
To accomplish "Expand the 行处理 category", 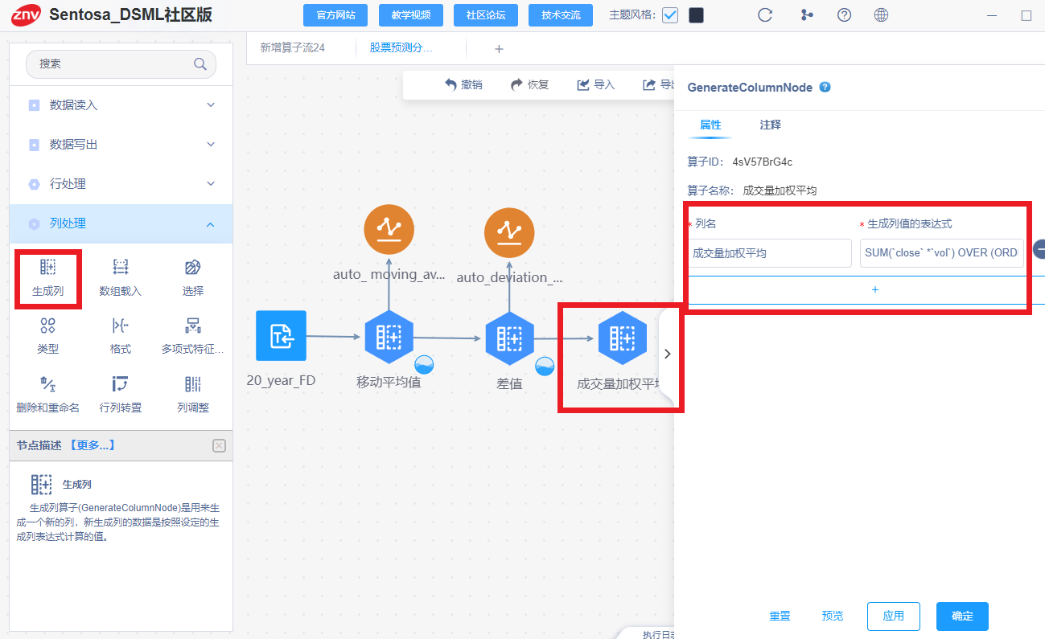I will 121,184.
